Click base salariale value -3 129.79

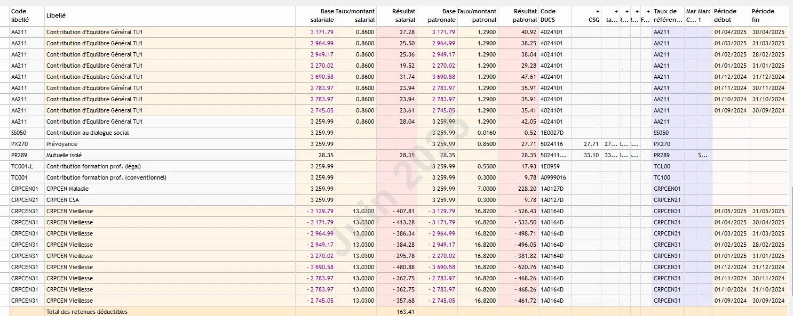(320, 211)
